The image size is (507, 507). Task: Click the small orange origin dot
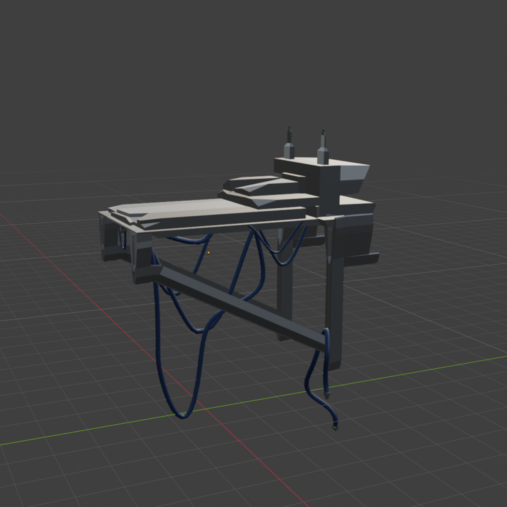click(208, 253)
